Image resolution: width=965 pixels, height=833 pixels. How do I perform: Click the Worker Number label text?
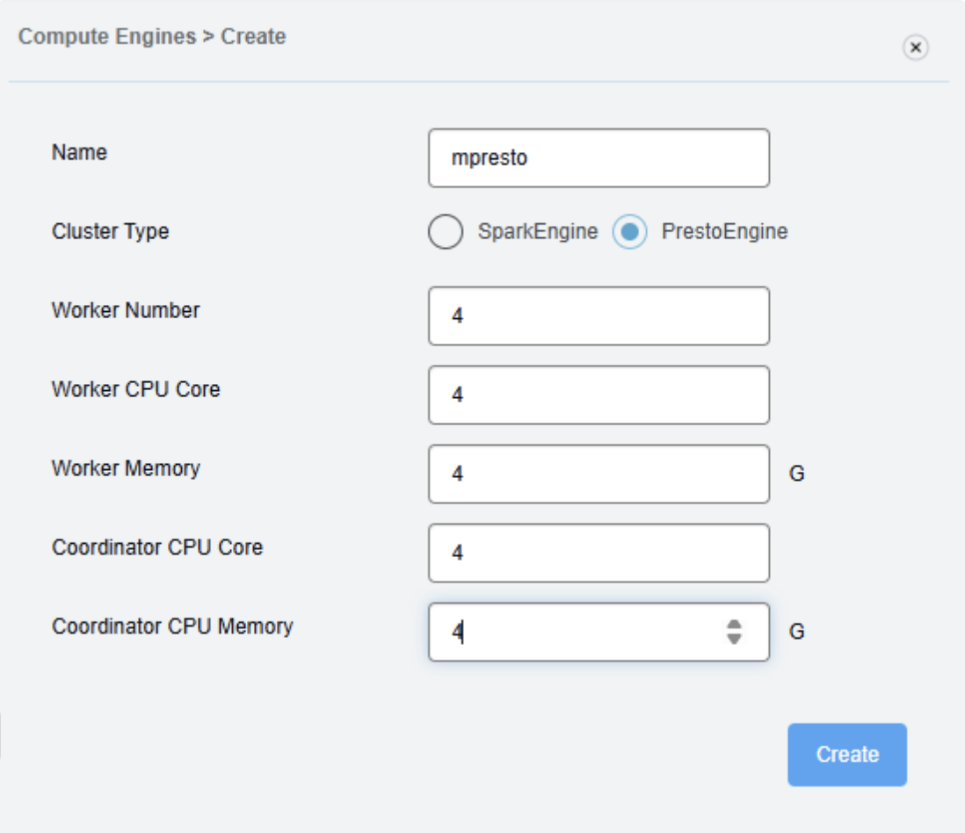126,310
